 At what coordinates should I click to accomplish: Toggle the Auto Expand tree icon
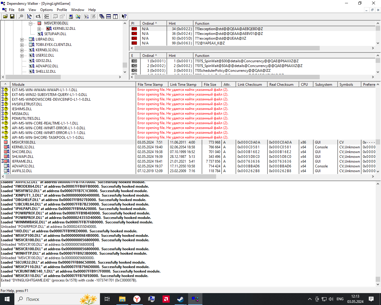[29, 16]
